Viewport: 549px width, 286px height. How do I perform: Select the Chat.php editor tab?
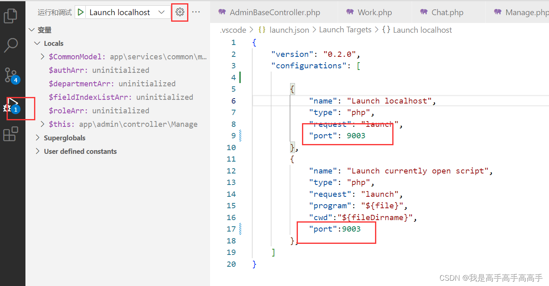[x=447, y=12]
